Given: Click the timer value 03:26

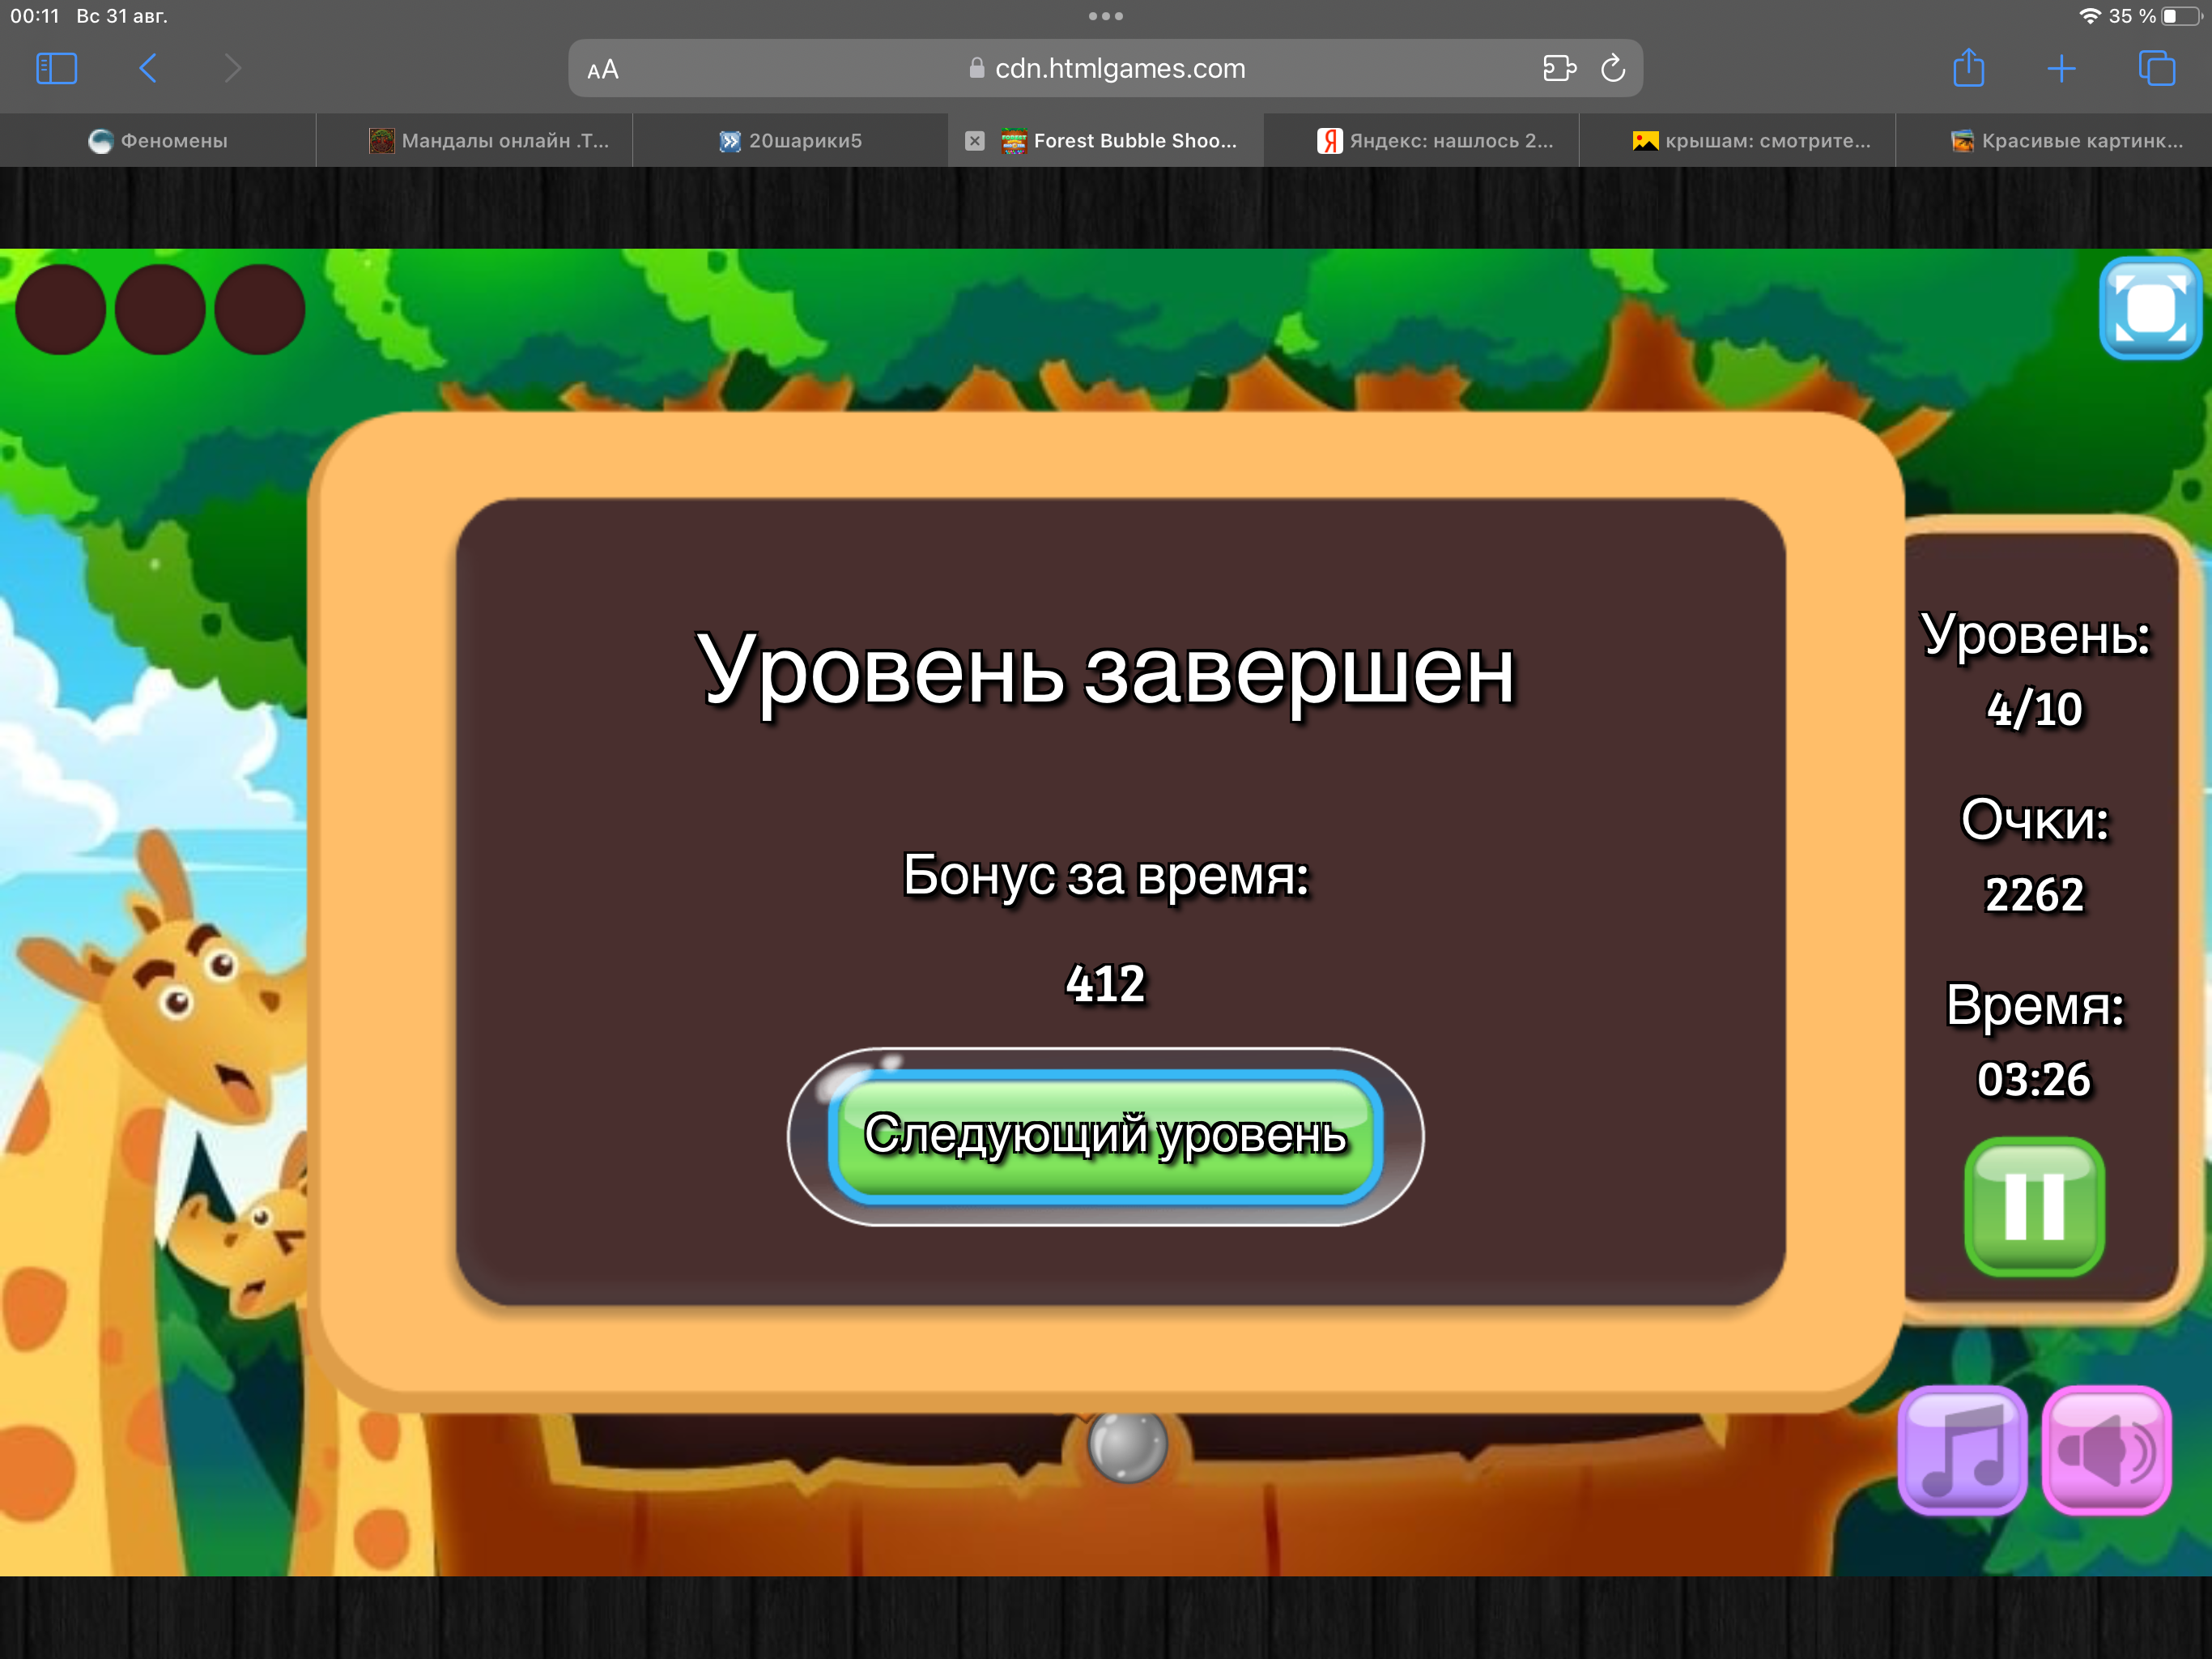Looking at the screenshot, I should coord(2034,1079).
